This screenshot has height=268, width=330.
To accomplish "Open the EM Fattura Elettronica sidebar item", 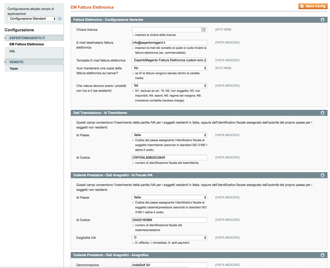I will pos(27,44).
